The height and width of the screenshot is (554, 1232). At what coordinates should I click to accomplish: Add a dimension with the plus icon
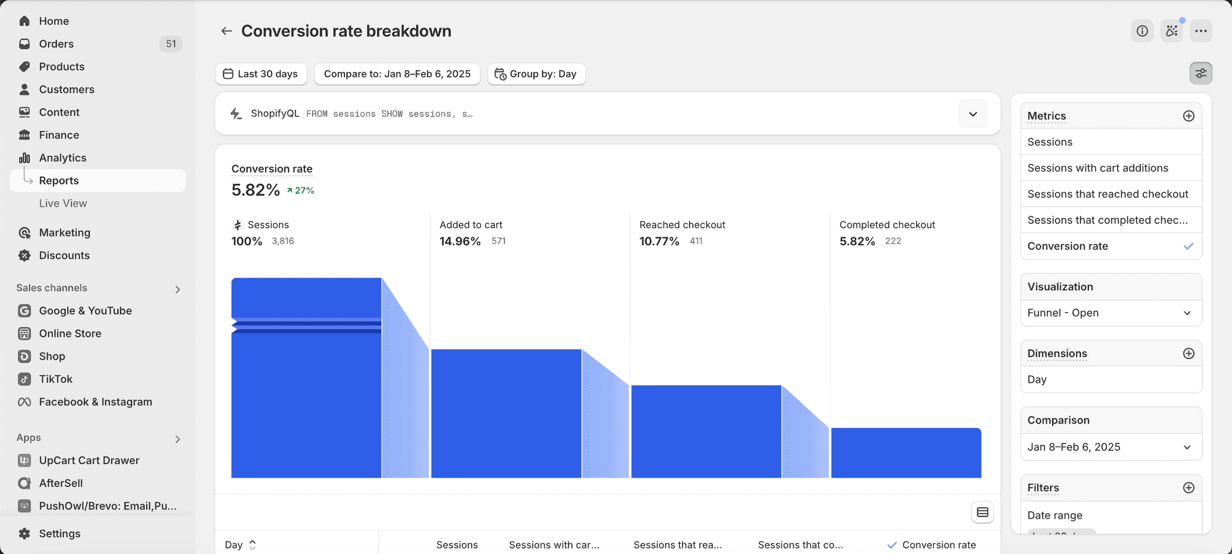1189,353
